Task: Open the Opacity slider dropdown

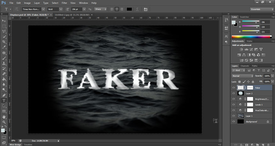Action: click(272, 76)
